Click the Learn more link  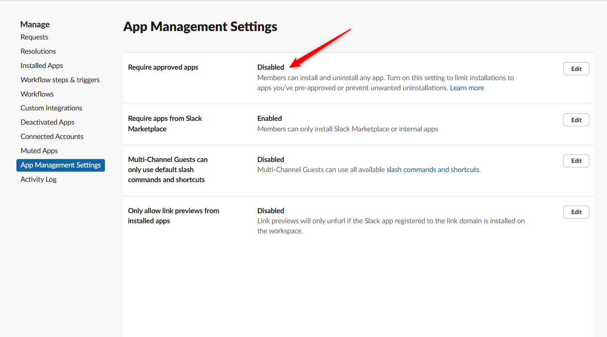467,88
